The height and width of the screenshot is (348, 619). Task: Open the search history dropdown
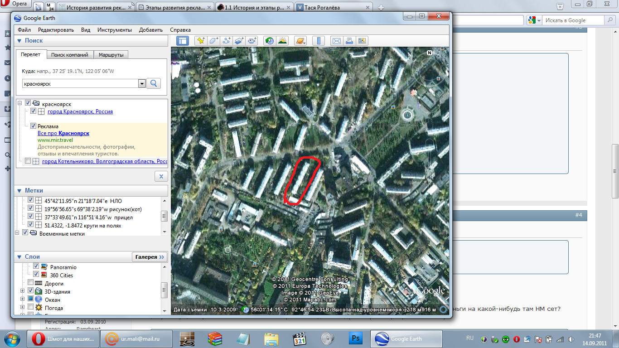coord(141,83)
